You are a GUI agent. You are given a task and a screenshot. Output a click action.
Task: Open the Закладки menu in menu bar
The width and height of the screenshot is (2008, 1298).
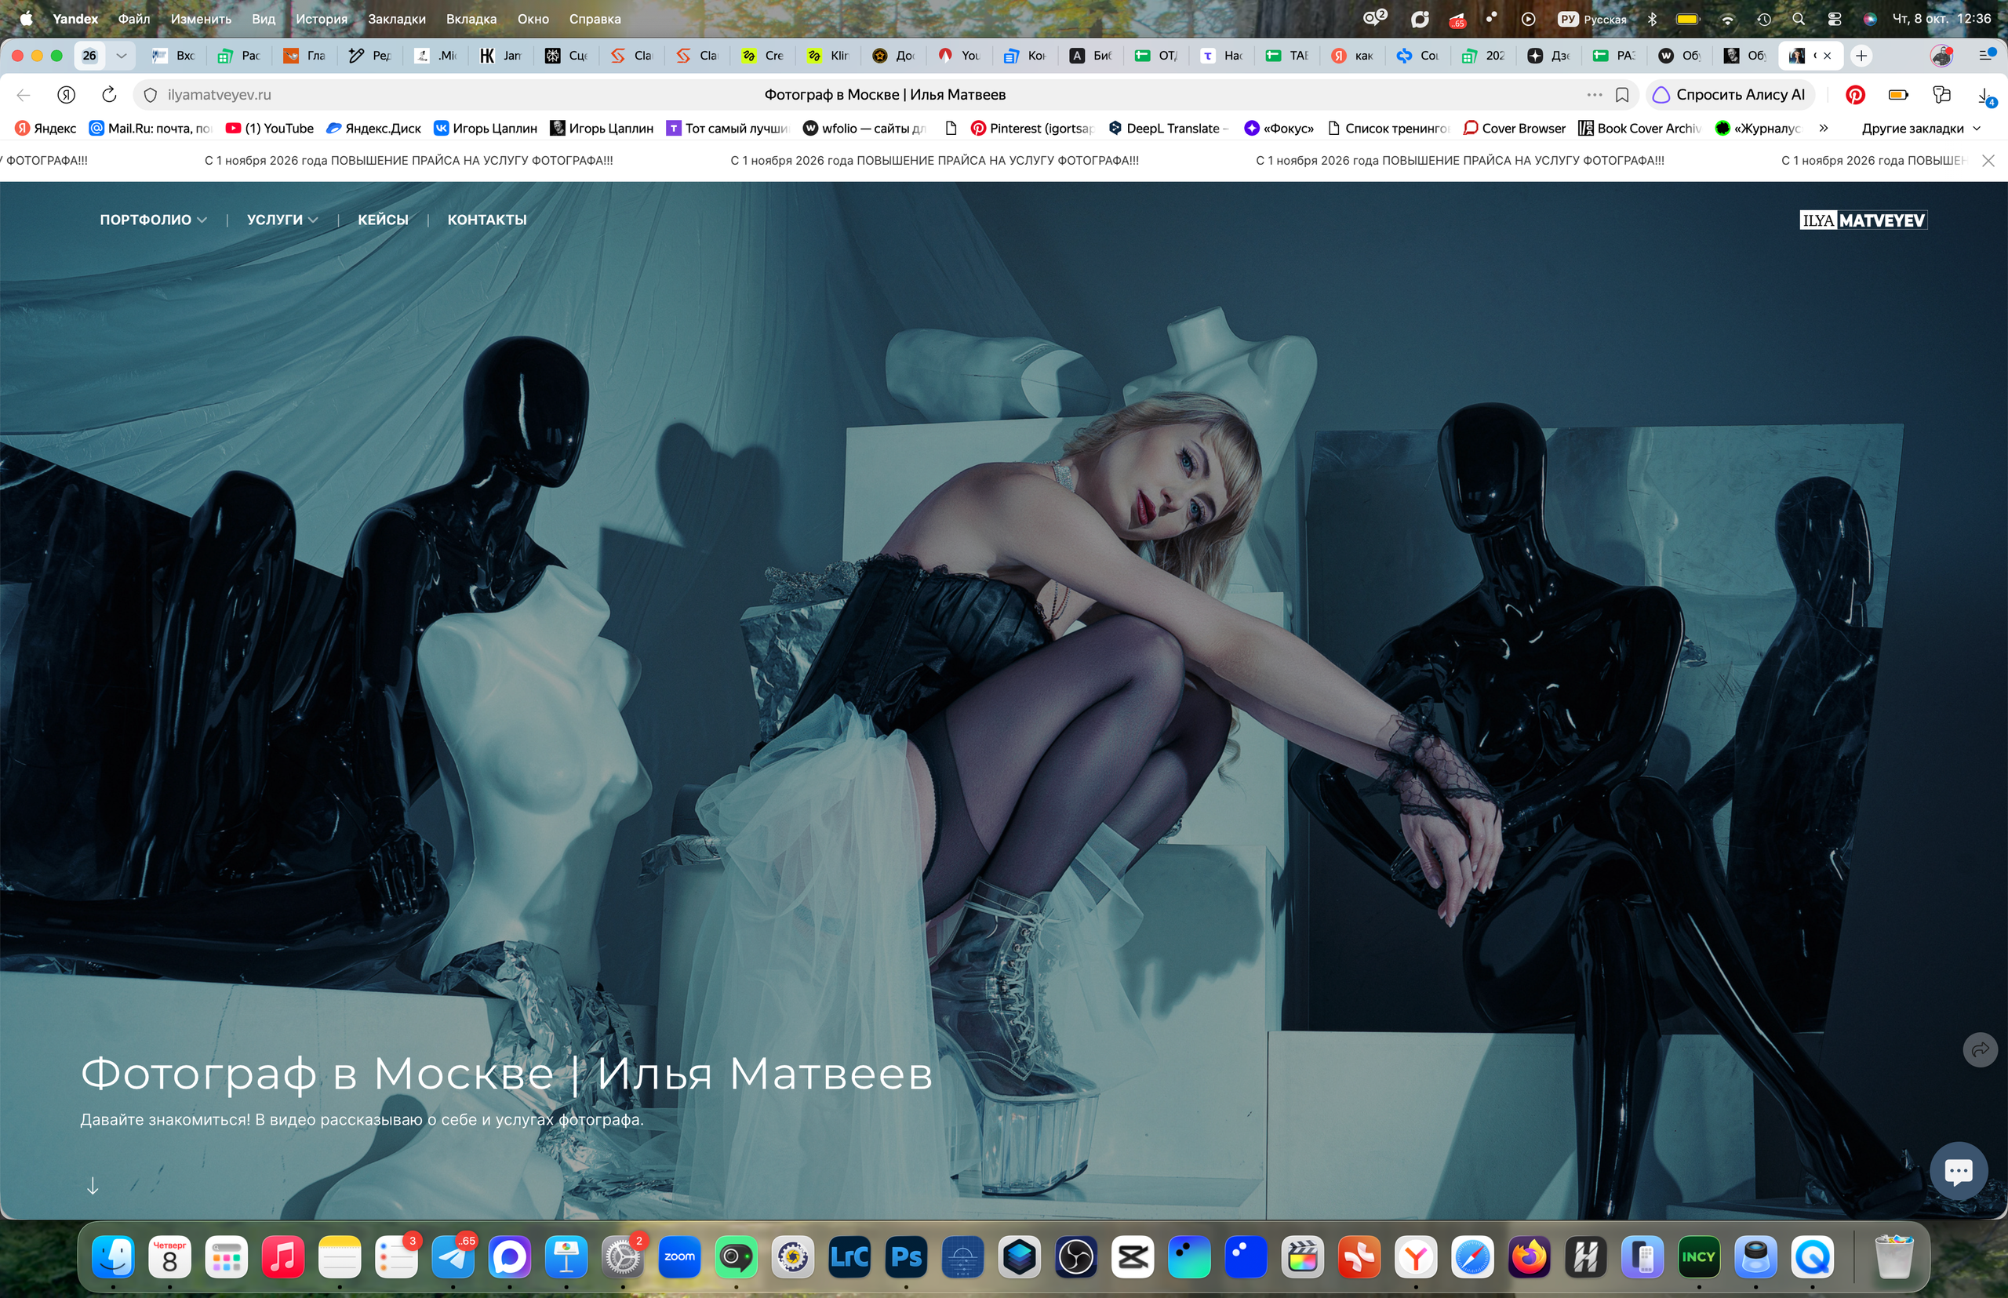pyautogui.click(x=397, y=19)
